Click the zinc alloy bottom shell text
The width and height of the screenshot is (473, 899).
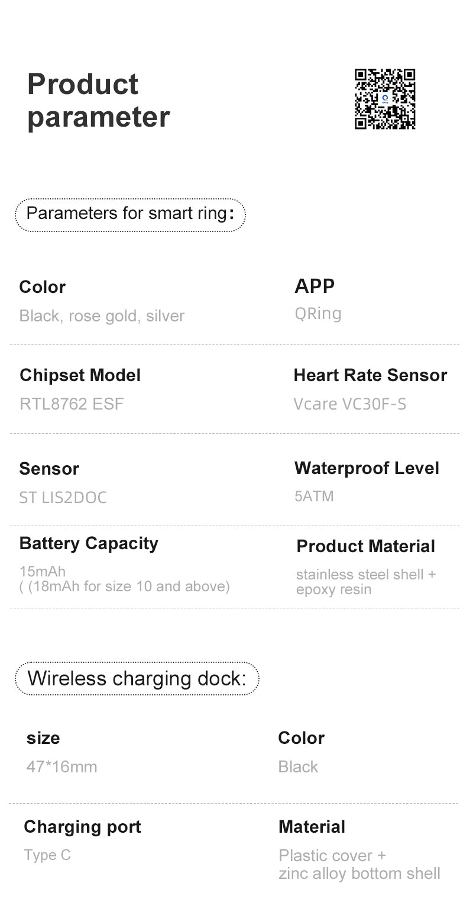(359, 874)
